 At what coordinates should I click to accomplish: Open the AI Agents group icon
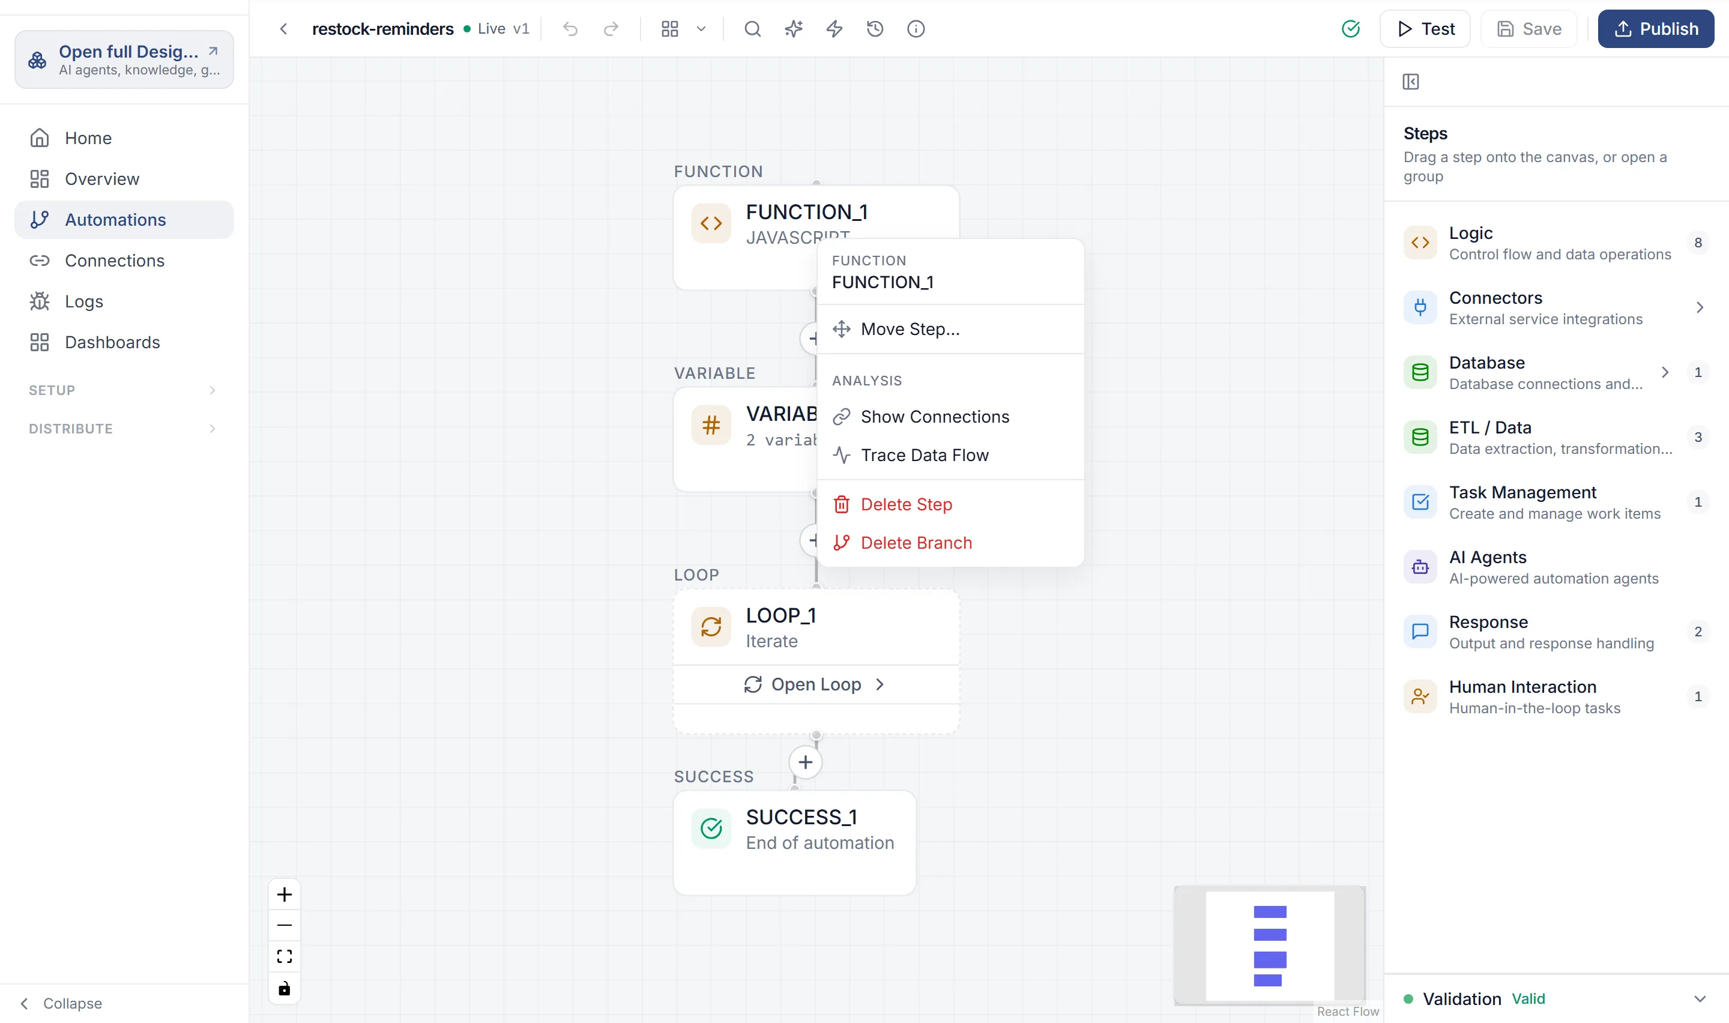(1420, 567)
